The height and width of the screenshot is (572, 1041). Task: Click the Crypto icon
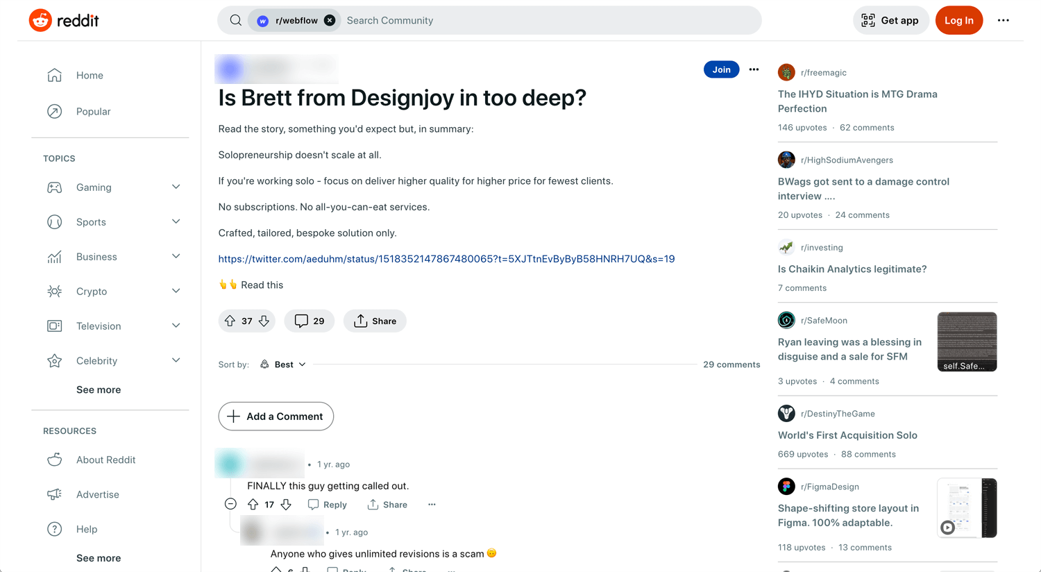coord(54,292)
